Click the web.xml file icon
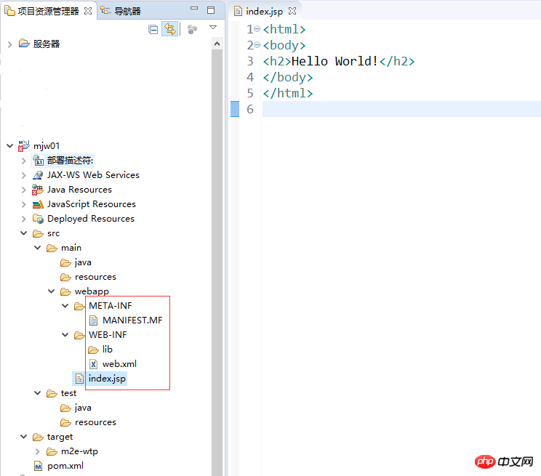Image resolution: width=541 pixels, height=476 pixels. pyautogui.click(x=93, y=364)
